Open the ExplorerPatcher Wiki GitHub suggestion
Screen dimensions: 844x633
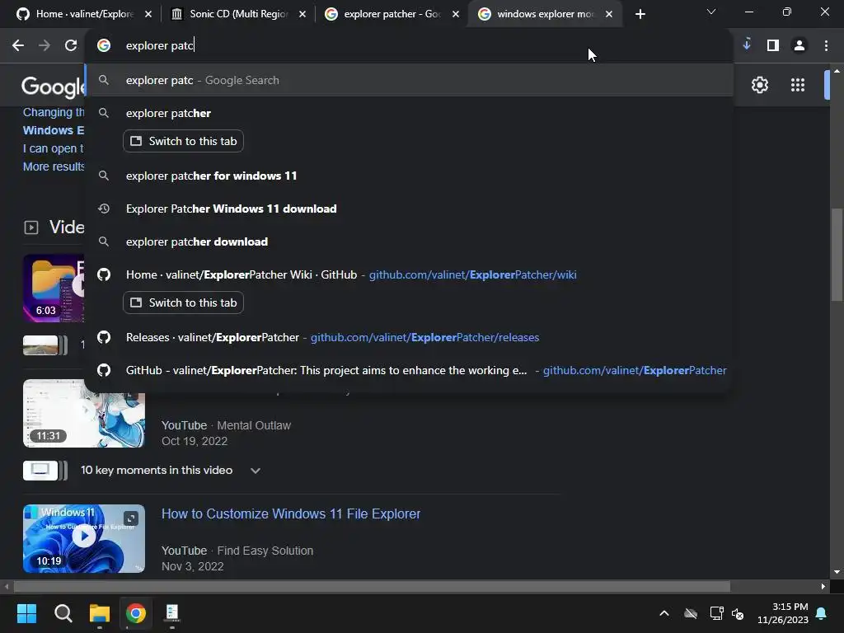pyautogui.click(x=409, y=275)
